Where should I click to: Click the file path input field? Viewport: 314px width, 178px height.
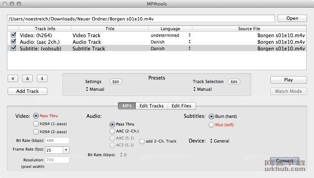tap(141, 19)
